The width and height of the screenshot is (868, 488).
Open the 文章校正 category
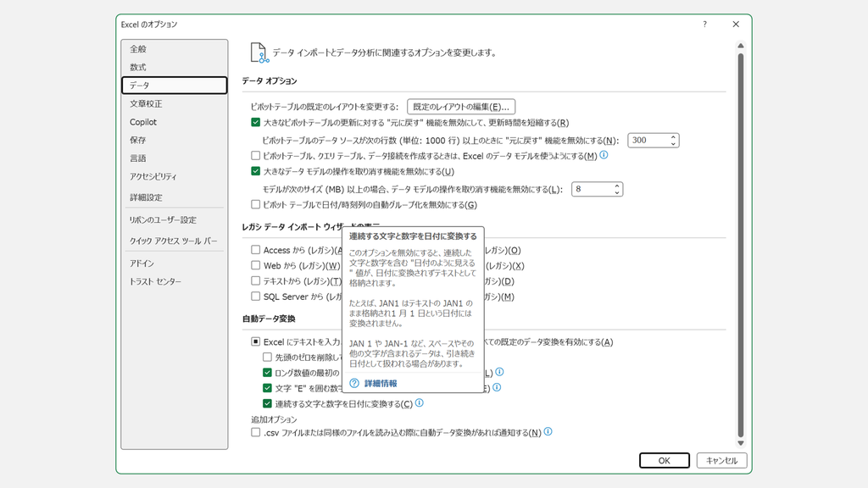point(174,104)
